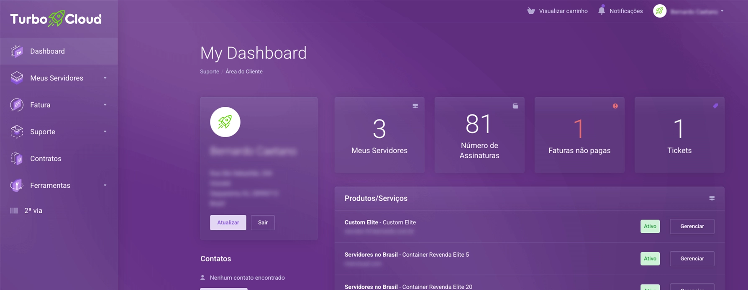
Task: Expand the Meus Servidores submenu arrow
Action: (105, 78)
